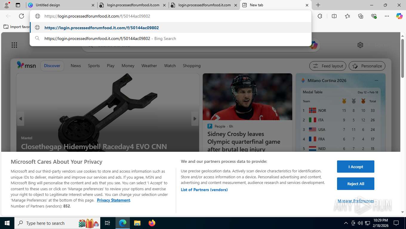406x229 pixels.
Task: Switch to the Untitled design tab
Action: [x=61, y=5]
